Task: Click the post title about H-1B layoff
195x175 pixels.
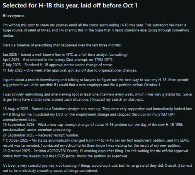Action: 70,6
